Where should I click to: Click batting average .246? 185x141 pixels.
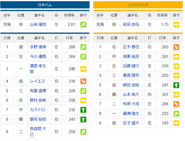point(72,69)
